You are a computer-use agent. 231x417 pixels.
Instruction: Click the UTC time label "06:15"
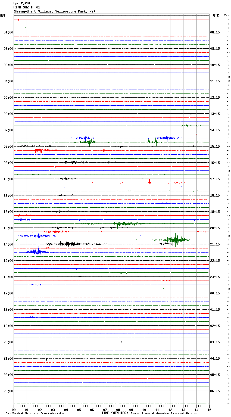coord(215,391)
